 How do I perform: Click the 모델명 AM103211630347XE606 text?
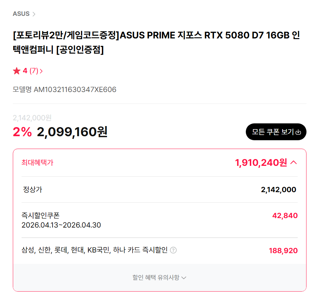click(64, 90)
